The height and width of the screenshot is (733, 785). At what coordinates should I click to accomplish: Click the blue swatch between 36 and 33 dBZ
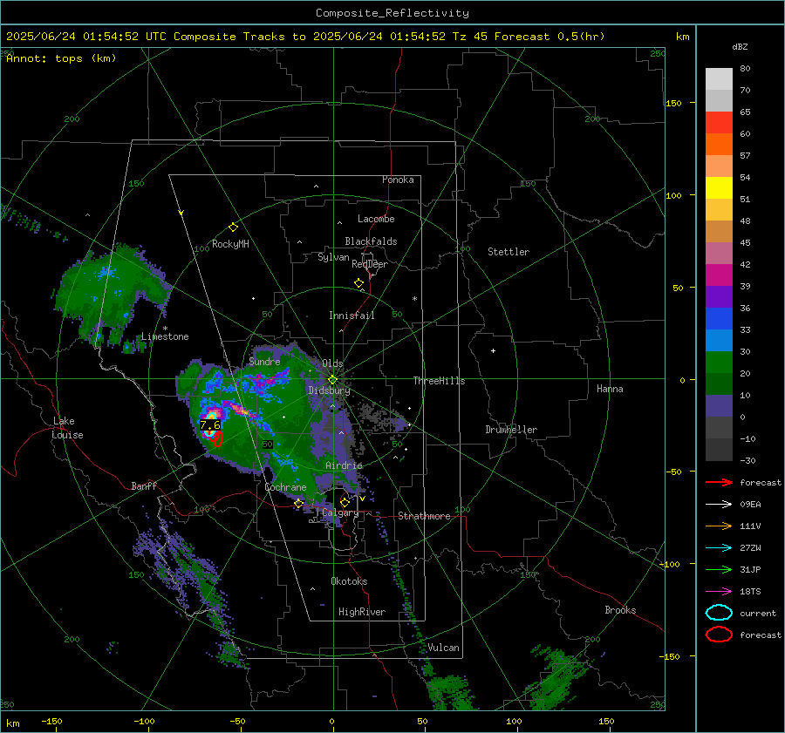pyautogui.click(x=719, y=319)
